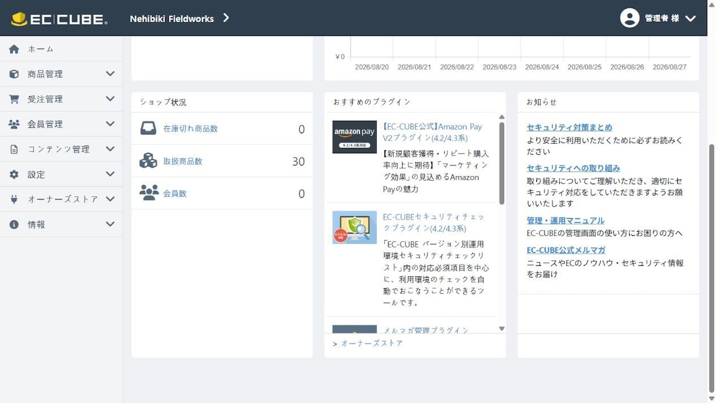Open the home icon in sidebar

pos(14,49)
